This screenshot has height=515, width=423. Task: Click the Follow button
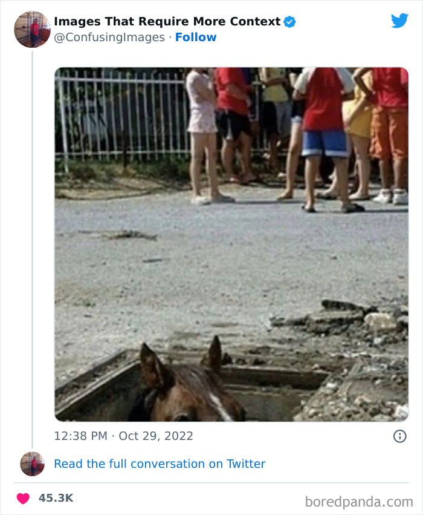[x=196, y=38]
